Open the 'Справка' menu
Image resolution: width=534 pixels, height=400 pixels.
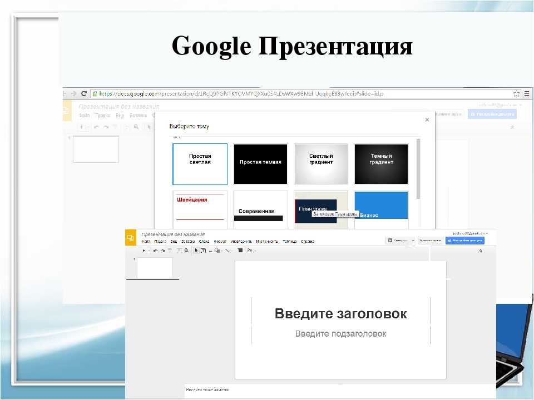pos(308,242)
